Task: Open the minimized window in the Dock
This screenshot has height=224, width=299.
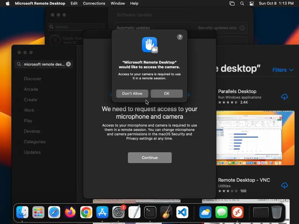Action: (x=261, y=212)
